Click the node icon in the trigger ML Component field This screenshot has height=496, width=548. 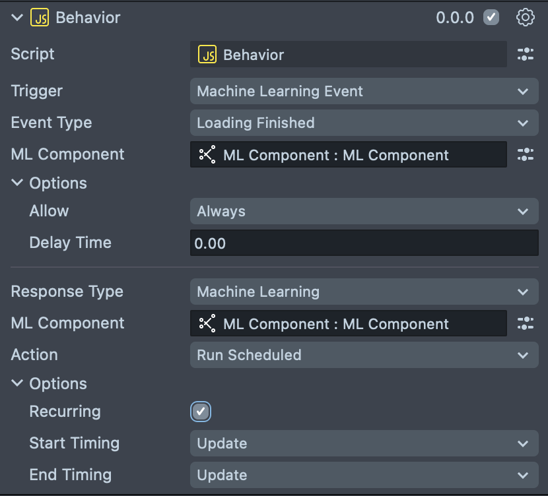tap(207, 155)
